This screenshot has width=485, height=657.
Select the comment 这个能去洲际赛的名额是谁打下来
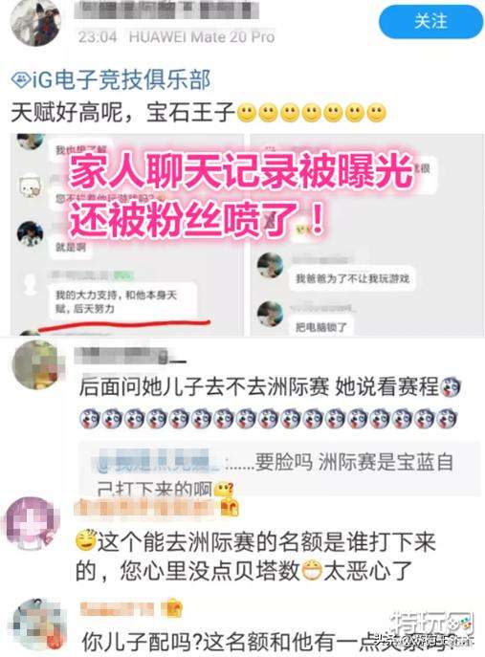coord(255,556)
